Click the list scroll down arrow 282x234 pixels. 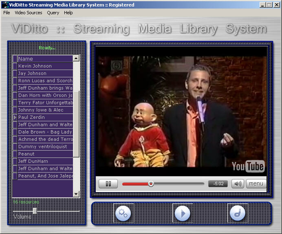pos(76,194)
